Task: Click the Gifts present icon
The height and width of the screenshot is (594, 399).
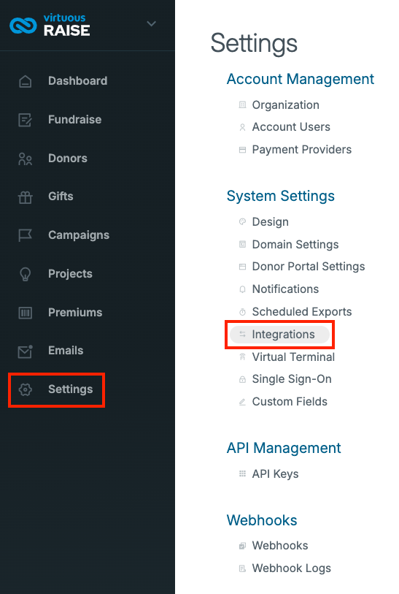Action: [26, 197]
